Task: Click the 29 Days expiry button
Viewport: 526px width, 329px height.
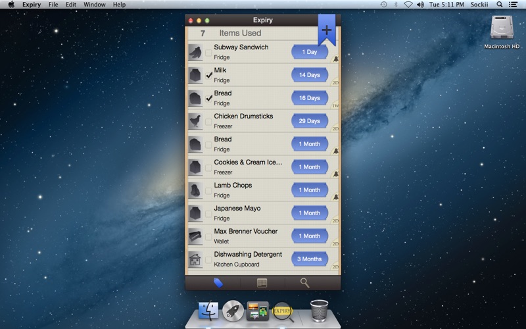Action: pyautogui.click(x=309, y=121)
